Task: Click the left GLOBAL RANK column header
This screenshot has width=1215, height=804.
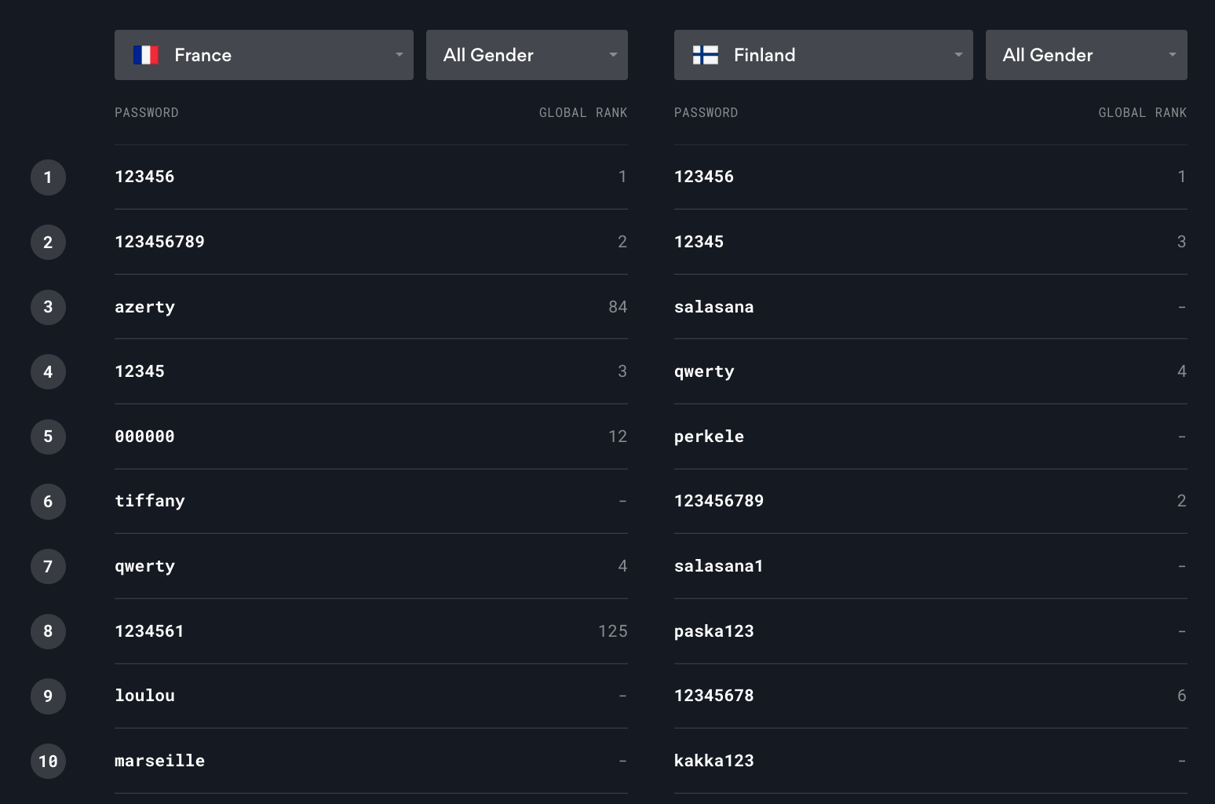Action: 583,113
